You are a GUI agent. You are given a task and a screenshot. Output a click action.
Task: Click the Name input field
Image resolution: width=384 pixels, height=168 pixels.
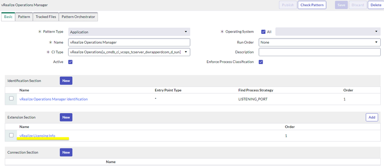tap(129, 42)
